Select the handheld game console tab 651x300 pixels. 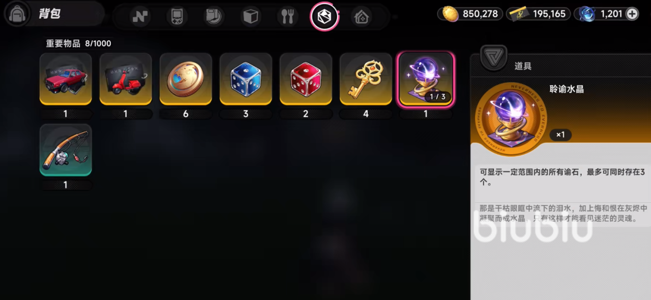point(177,17)
